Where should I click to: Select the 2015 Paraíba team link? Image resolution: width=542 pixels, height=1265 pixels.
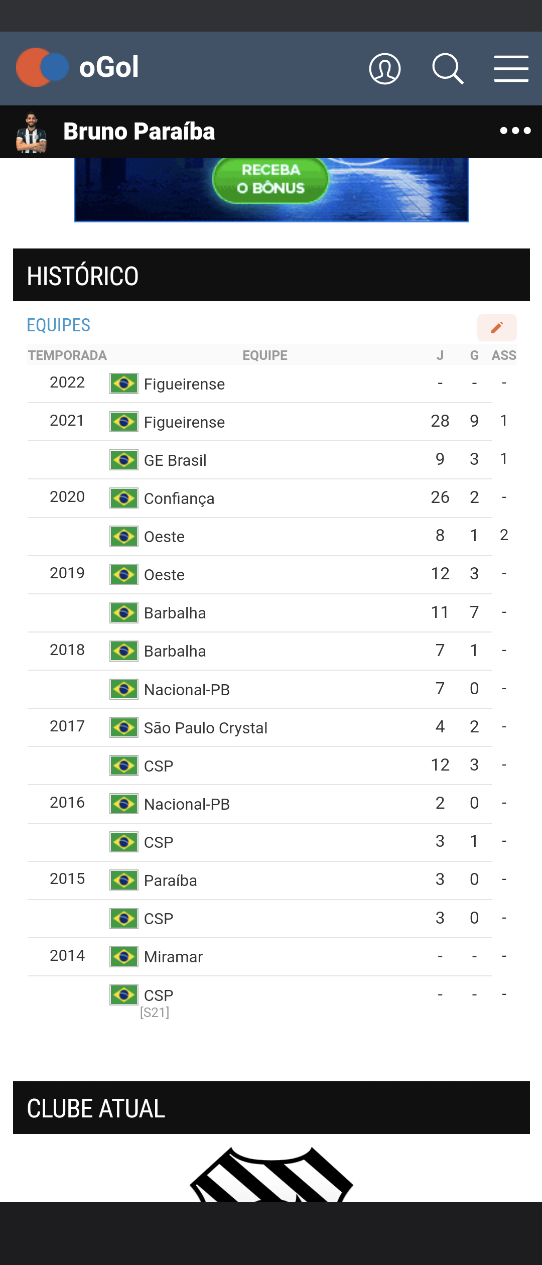click(170, 880)
